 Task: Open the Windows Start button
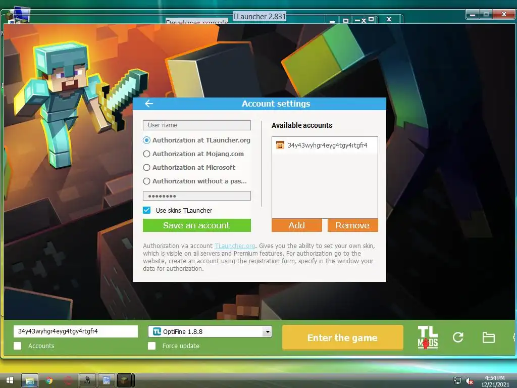point(10,380)
